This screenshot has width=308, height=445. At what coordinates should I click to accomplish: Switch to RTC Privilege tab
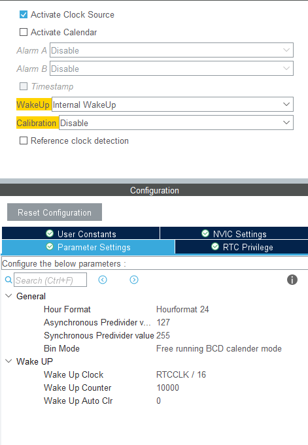(x=241, y=246)
